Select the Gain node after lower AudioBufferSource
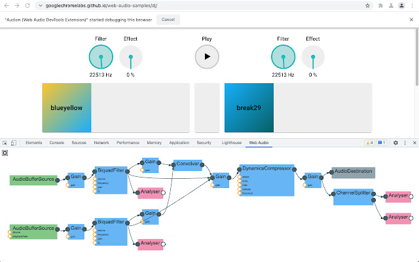This screenshot has width=419, height=262. coord(76,232)
